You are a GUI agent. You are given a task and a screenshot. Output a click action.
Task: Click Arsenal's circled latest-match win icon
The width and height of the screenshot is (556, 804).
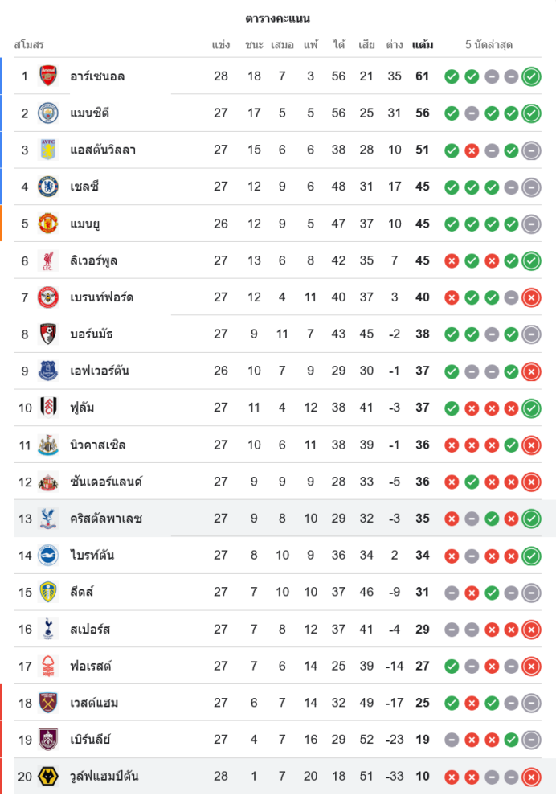531,76
